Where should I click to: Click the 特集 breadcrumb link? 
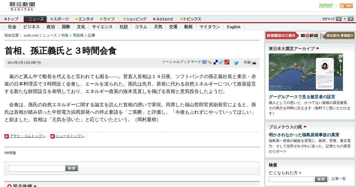[65, 35]
